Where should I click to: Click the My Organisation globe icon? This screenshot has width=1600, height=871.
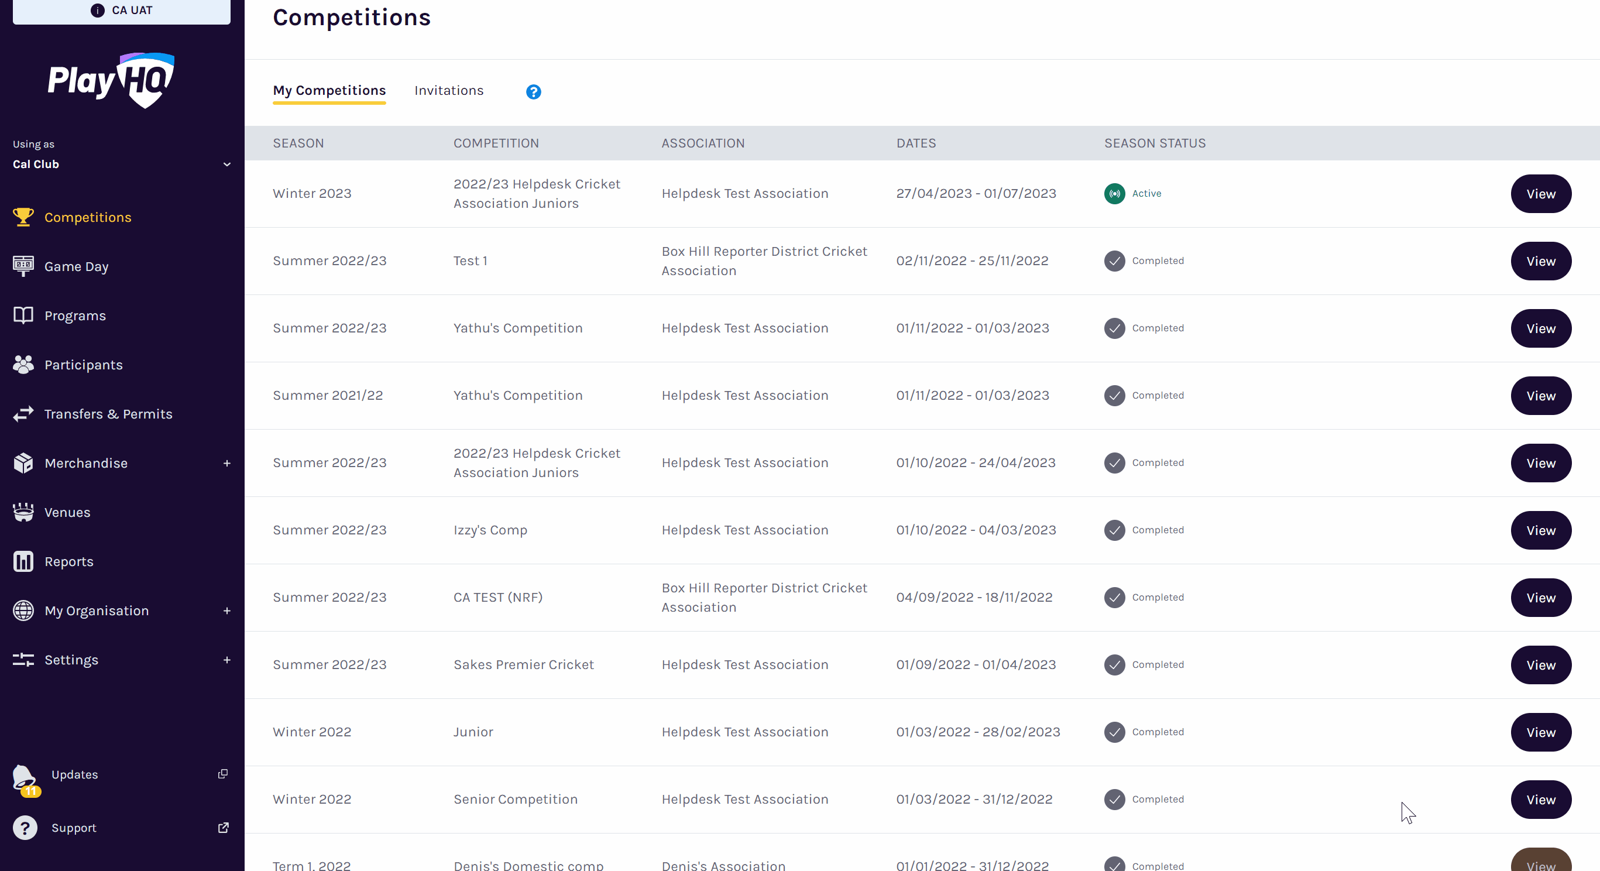(x=23, y=610)
